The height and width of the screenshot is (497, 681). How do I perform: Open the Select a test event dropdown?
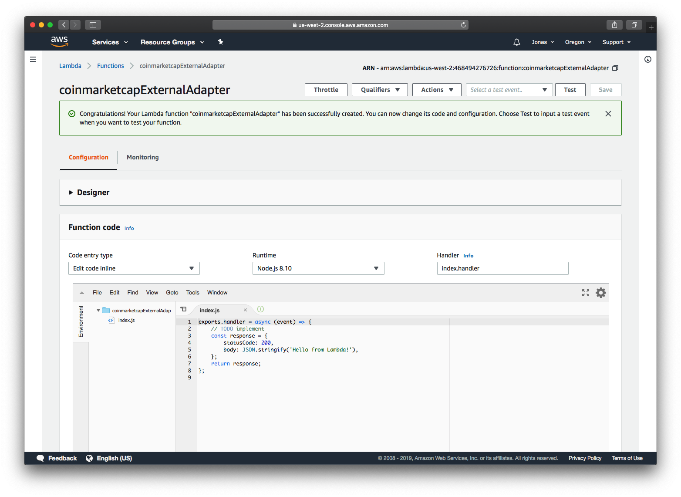pos(509,90)
